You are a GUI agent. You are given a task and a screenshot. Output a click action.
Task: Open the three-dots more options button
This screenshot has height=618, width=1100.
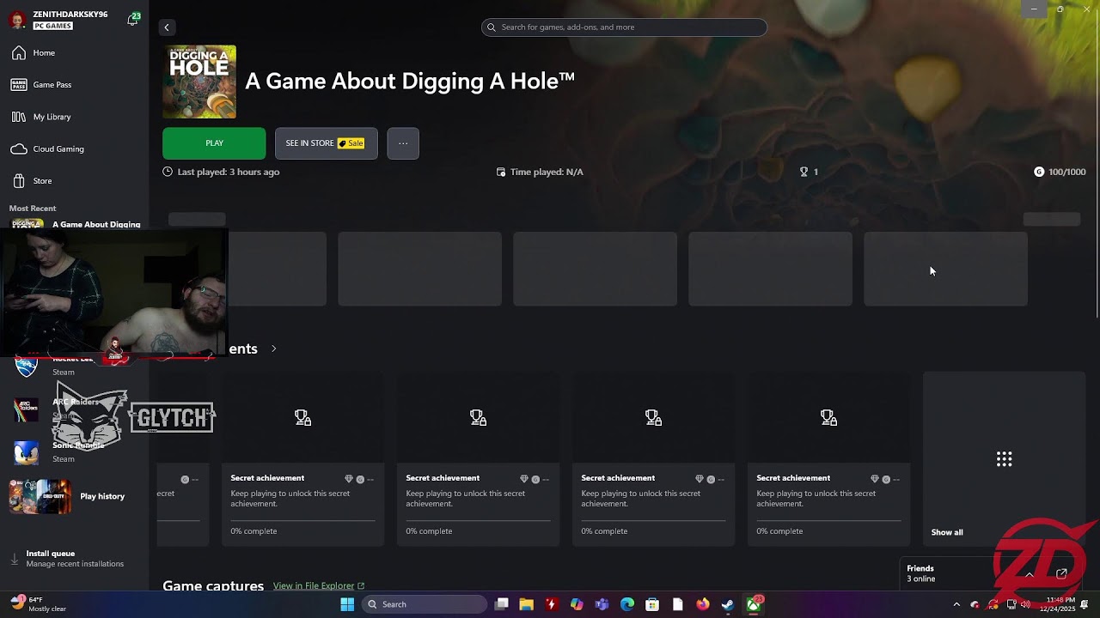coord(403,143)
